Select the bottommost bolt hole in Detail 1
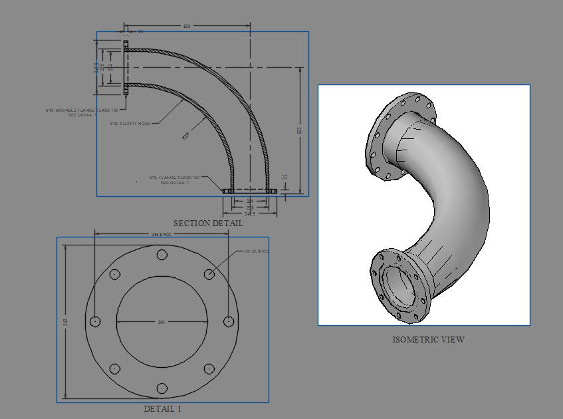The image size is (563, 419). tap(162, 388)
